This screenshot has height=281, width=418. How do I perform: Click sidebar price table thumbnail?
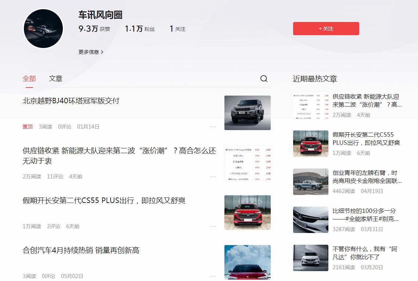pos(311,106)
